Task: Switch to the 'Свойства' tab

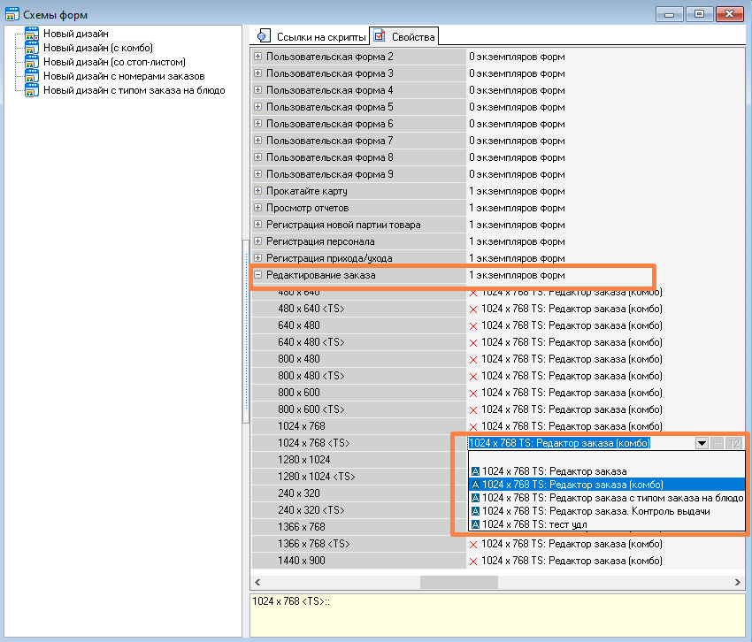Action: coord(403,36)
